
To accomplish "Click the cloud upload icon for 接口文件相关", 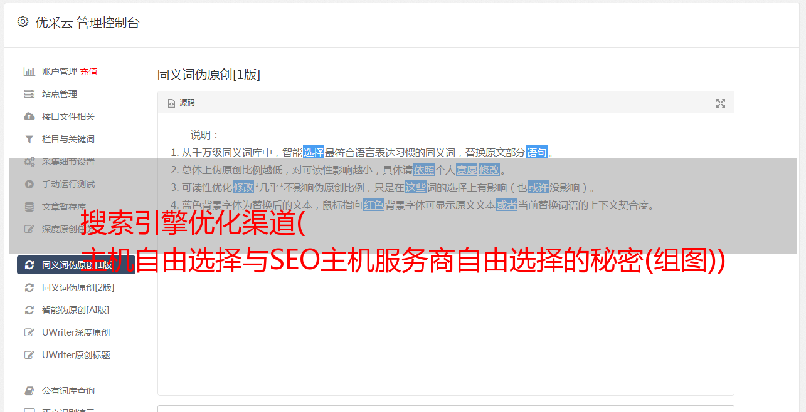I will (29, 116).
